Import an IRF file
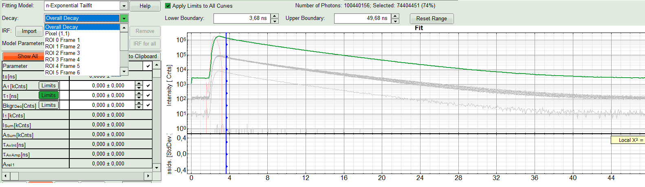Screen dimensions: 645x187 (x=29, y=31)
